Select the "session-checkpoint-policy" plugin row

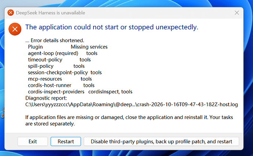pos(65,73)
